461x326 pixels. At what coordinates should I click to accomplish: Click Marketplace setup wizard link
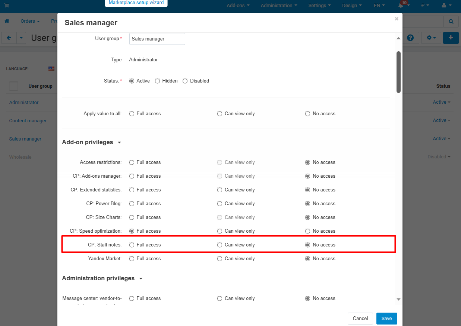pos(136,3)
